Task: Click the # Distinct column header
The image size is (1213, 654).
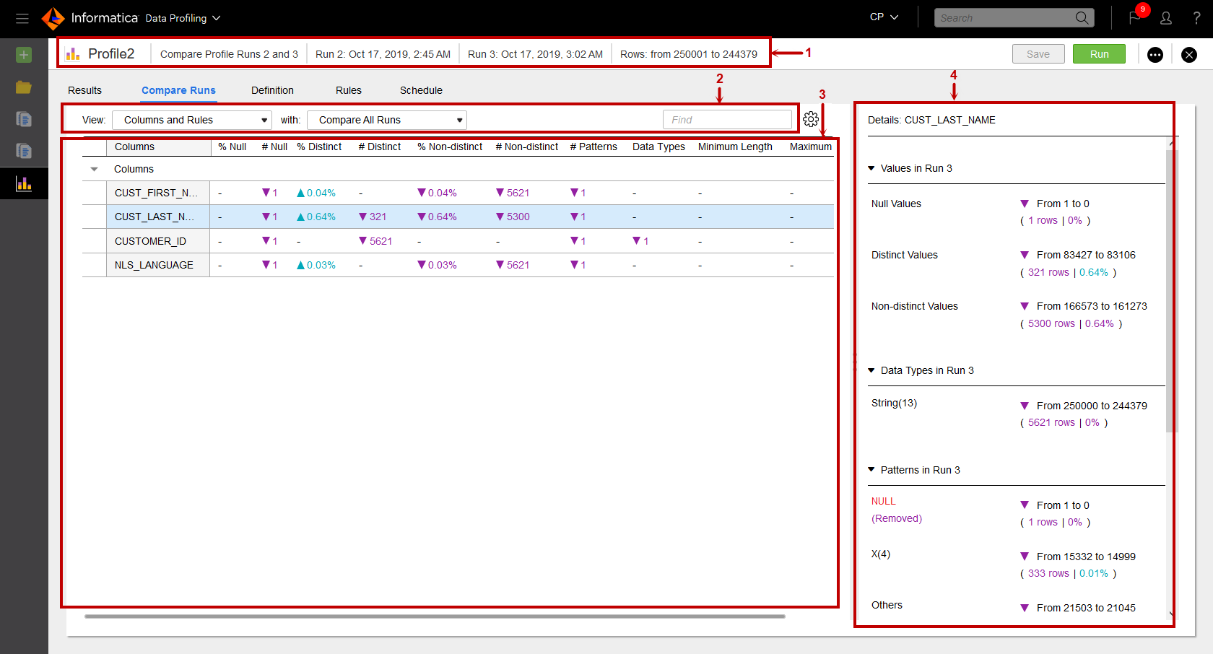Action: [380, 147]
